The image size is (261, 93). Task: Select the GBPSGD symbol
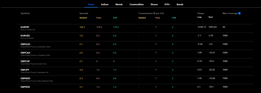[25, 87]
